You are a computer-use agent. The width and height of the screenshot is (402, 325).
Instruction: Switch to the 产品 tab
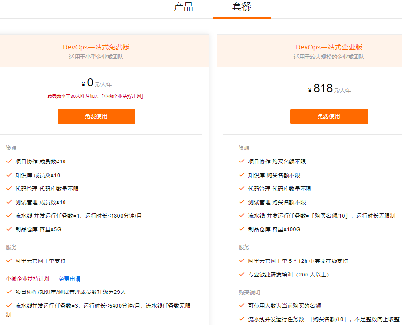pos(183,7)
